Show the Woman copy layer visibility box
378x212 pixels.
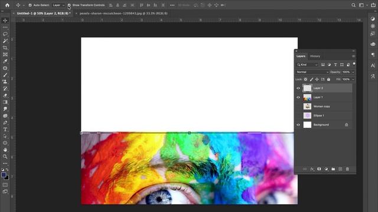298,107
